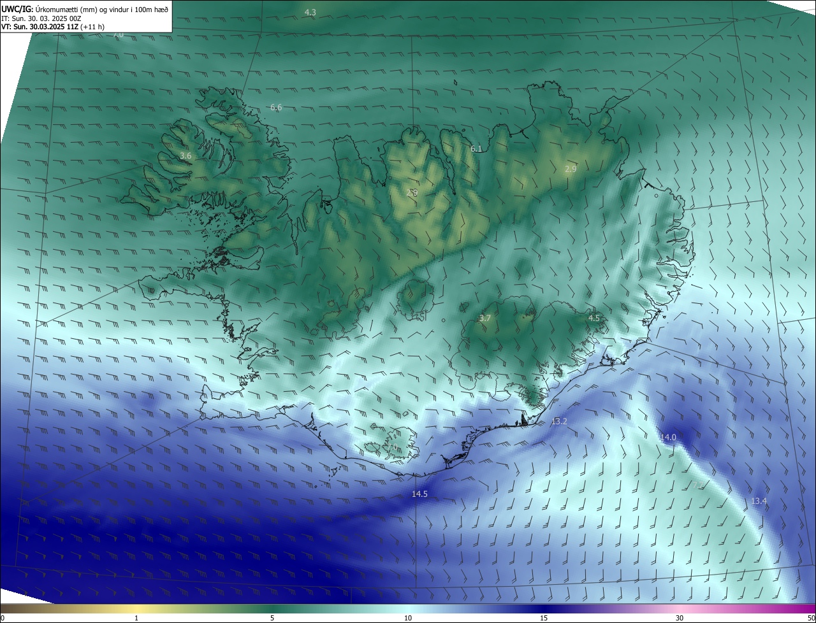Click the 10 tick on the colour scale
This screenshot has height=623, width=816.
(x=408, y=618)
